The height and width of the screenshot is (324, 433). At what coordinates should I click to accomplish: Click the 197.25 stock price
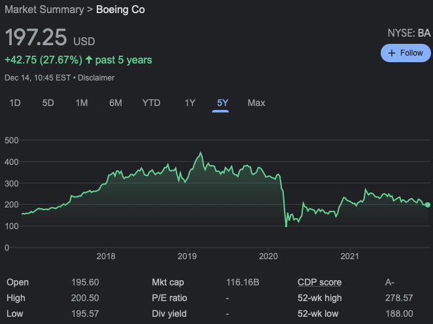tap(36, 37)
